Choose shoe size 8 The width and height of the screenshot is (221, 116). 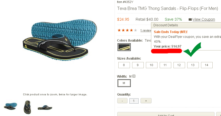click(x=124, y=65)
